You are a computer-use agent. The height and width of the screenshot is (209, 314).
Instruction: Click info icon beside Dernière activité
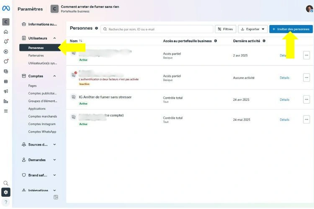264,41
